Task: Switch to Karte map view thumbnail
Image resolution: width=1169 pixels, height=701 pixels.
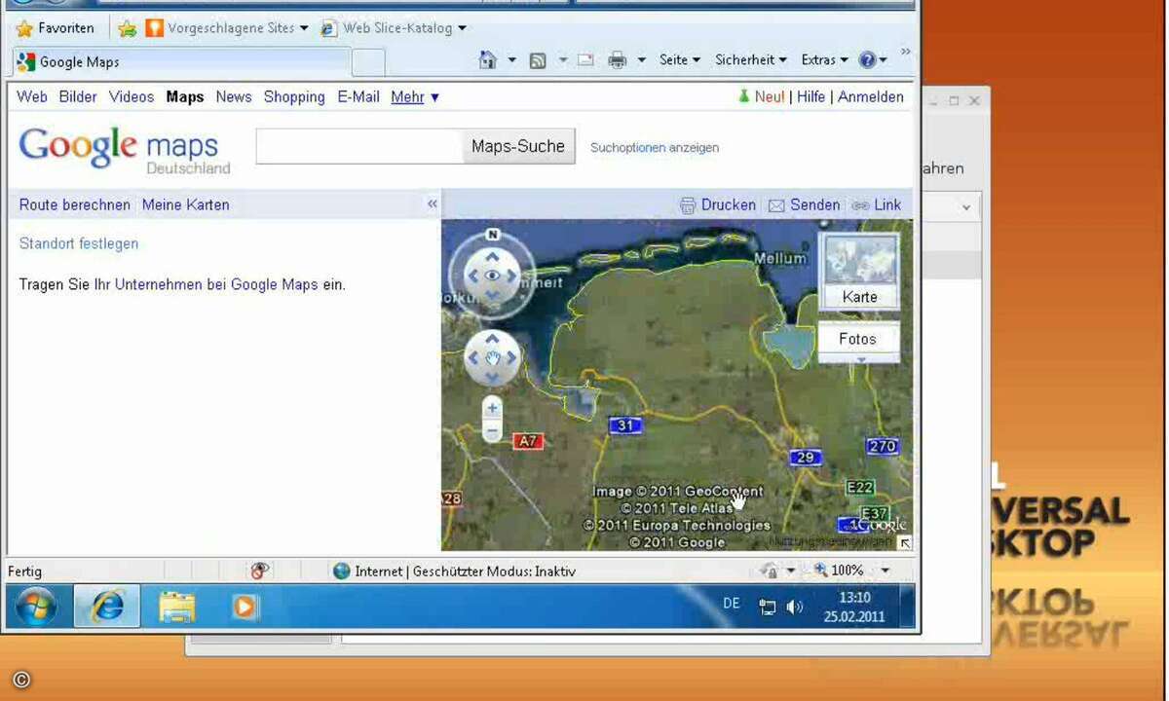Action: pos(859,272)
